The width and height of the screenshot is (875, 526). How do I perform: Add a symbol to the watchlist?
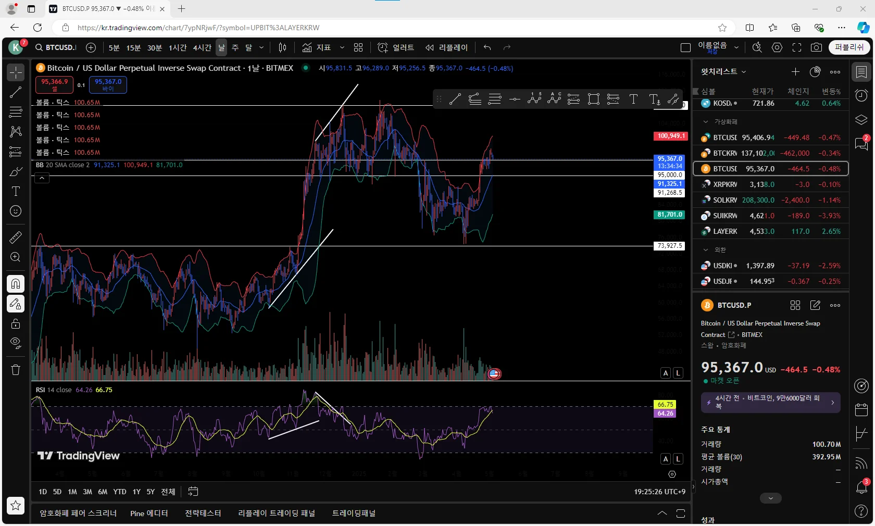coord(795,72)
